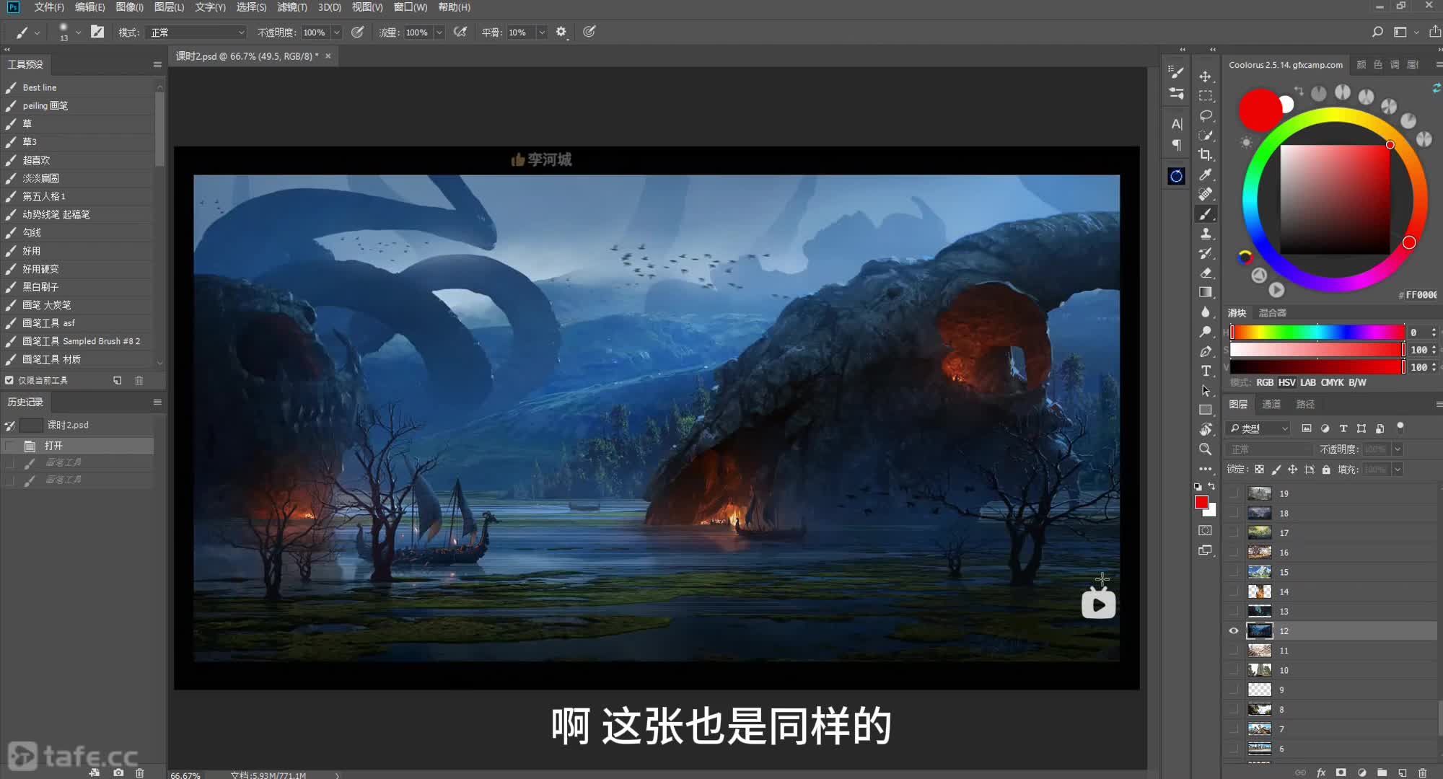Viewport: 1443px width, 779px height.
Task: Select the Eraser tool
Action: tap(1205, 273)
